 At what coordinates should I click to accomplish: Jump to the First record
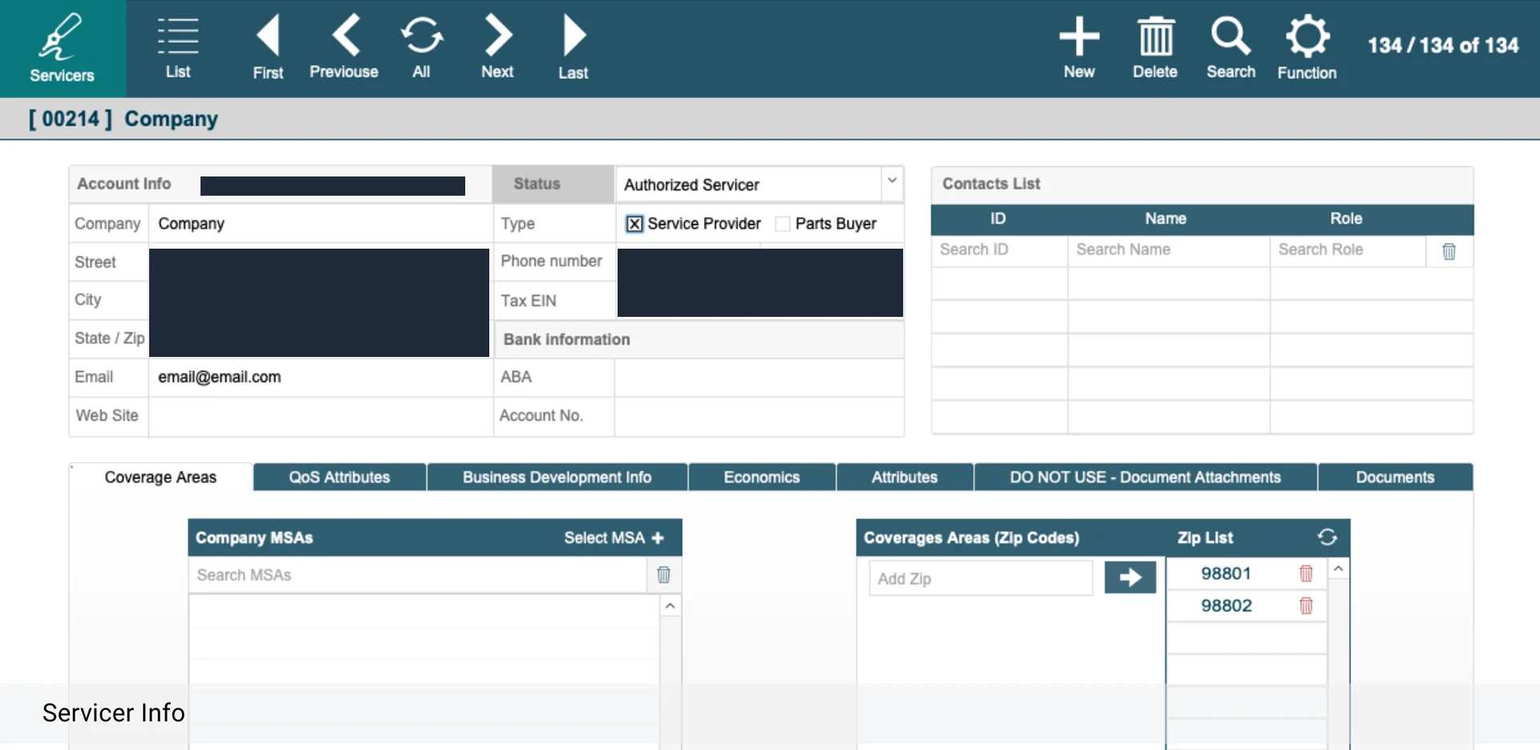[x=268, y=49]
